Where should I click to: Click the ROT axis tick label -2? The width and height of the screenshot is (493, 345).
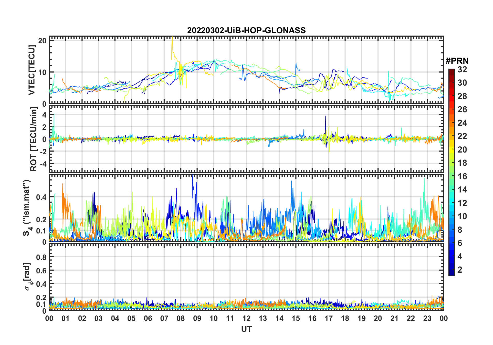click(x=43, y=151)
